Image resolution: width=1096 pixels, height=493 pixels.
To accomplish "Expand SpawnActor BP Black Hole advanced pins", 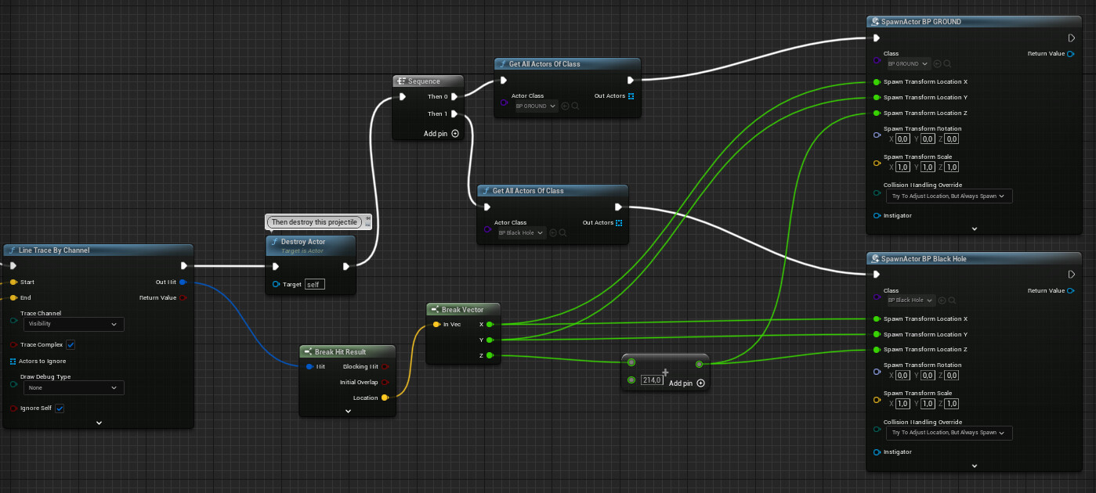I will point(975,466).
